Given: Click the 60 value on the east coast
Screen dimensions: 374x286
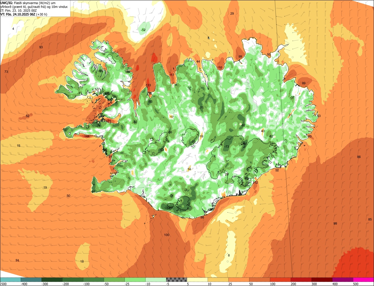Looking at the screenshot, I should tap(310, 136).
